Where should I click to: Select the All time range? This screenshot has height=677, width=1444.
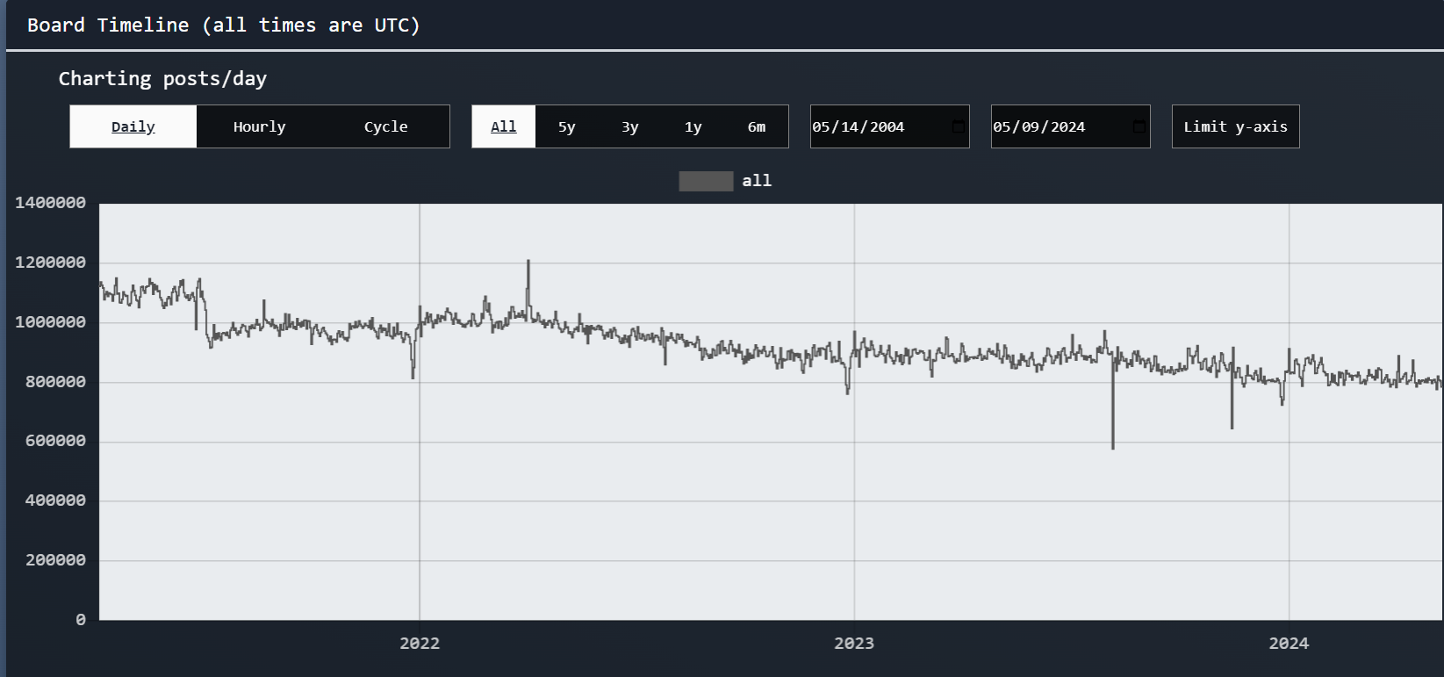point(504,126)
